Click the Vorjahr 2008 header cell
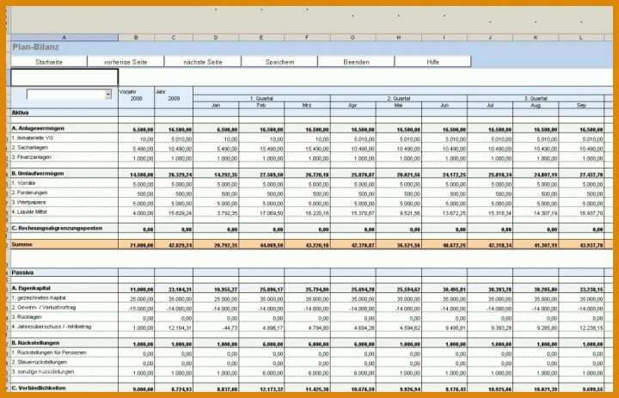Viewport: 619px width, 398px height. tap(136, 97)
